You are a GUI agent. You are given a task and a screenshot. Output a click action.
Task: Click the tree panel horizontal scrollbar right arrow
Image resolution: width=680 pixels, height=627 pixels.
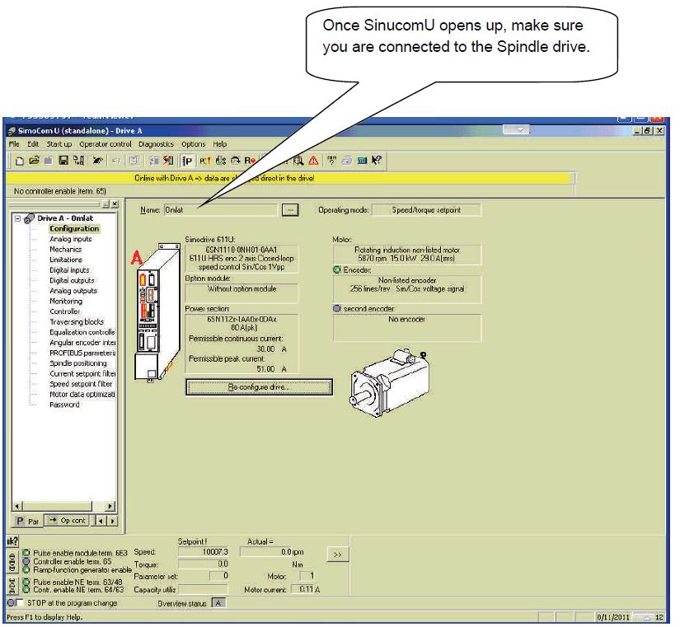[111, 506]
